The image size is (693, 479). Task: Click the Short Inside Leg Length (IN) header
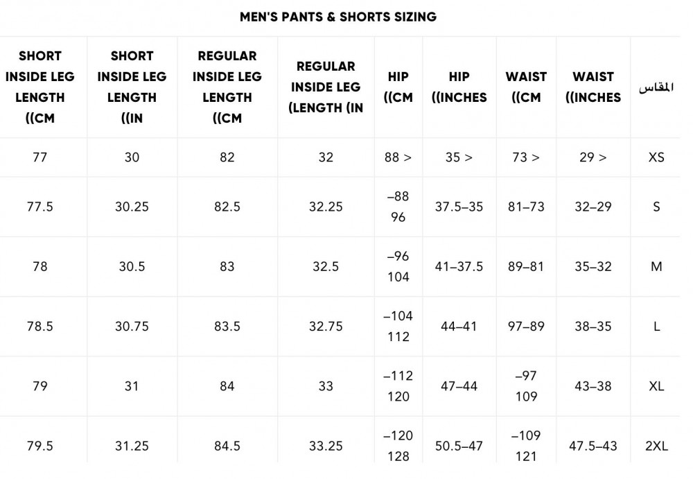(x=132, y=87)
